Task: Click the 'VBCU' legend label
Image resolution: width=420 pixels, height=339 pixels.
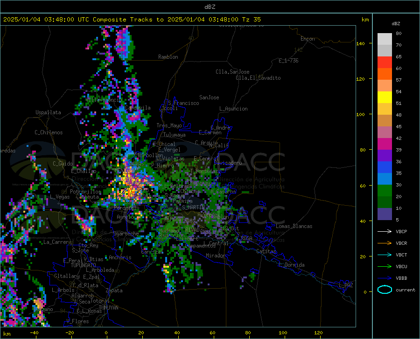Action: [x=401, y=267]
